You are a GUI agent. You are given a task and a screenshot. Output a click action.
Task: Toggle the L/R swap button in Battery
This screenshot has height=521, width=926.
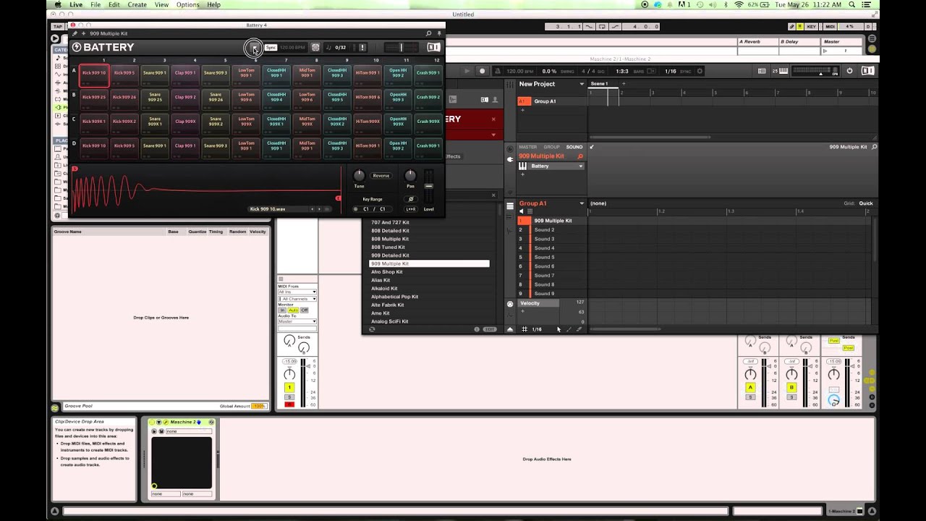tap(411, 209)
